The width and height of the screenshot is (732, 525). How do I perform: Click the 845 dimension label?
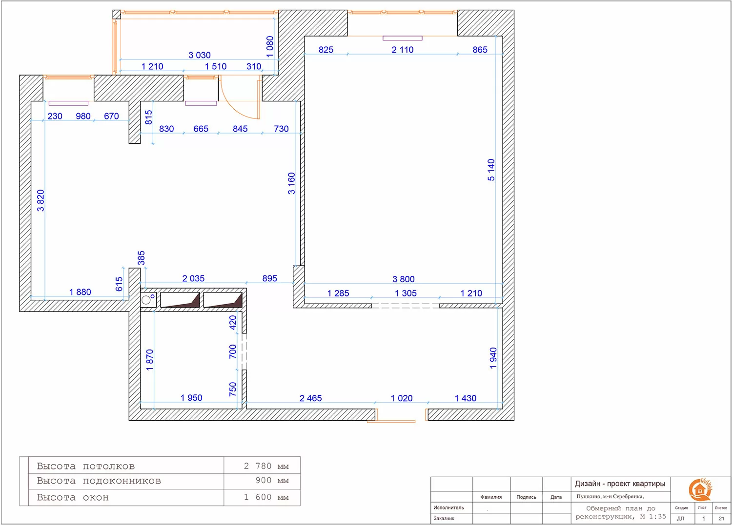(x=240, y=129)
